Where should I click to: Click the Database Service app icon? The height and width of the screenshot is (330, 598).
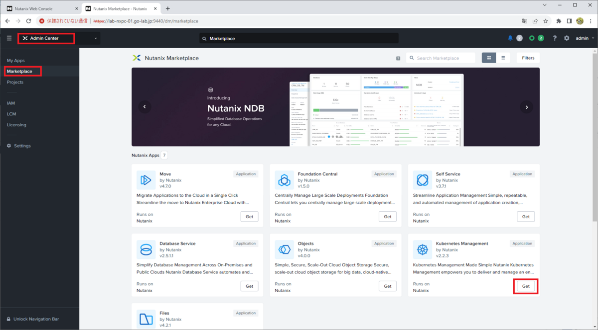(x=146, y=249)
